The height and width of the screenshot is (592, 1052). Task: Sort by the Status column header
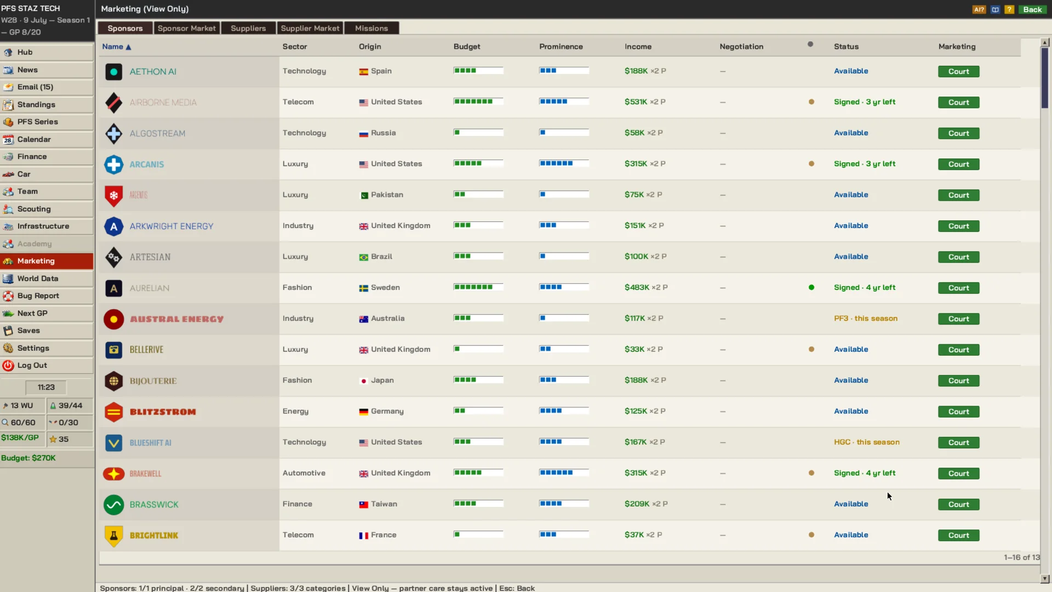846,47
